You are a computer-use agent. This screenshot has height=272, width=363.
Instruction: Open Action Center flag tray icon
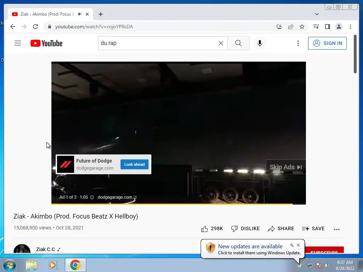tap(319, 265)
